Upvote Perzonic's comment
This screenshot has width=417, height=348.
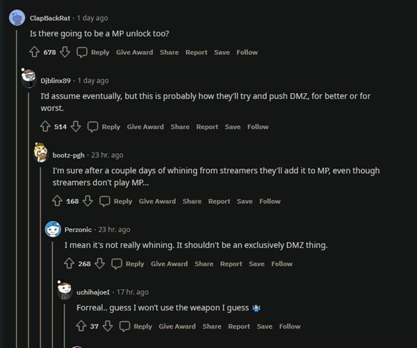(x=69, y=263)
